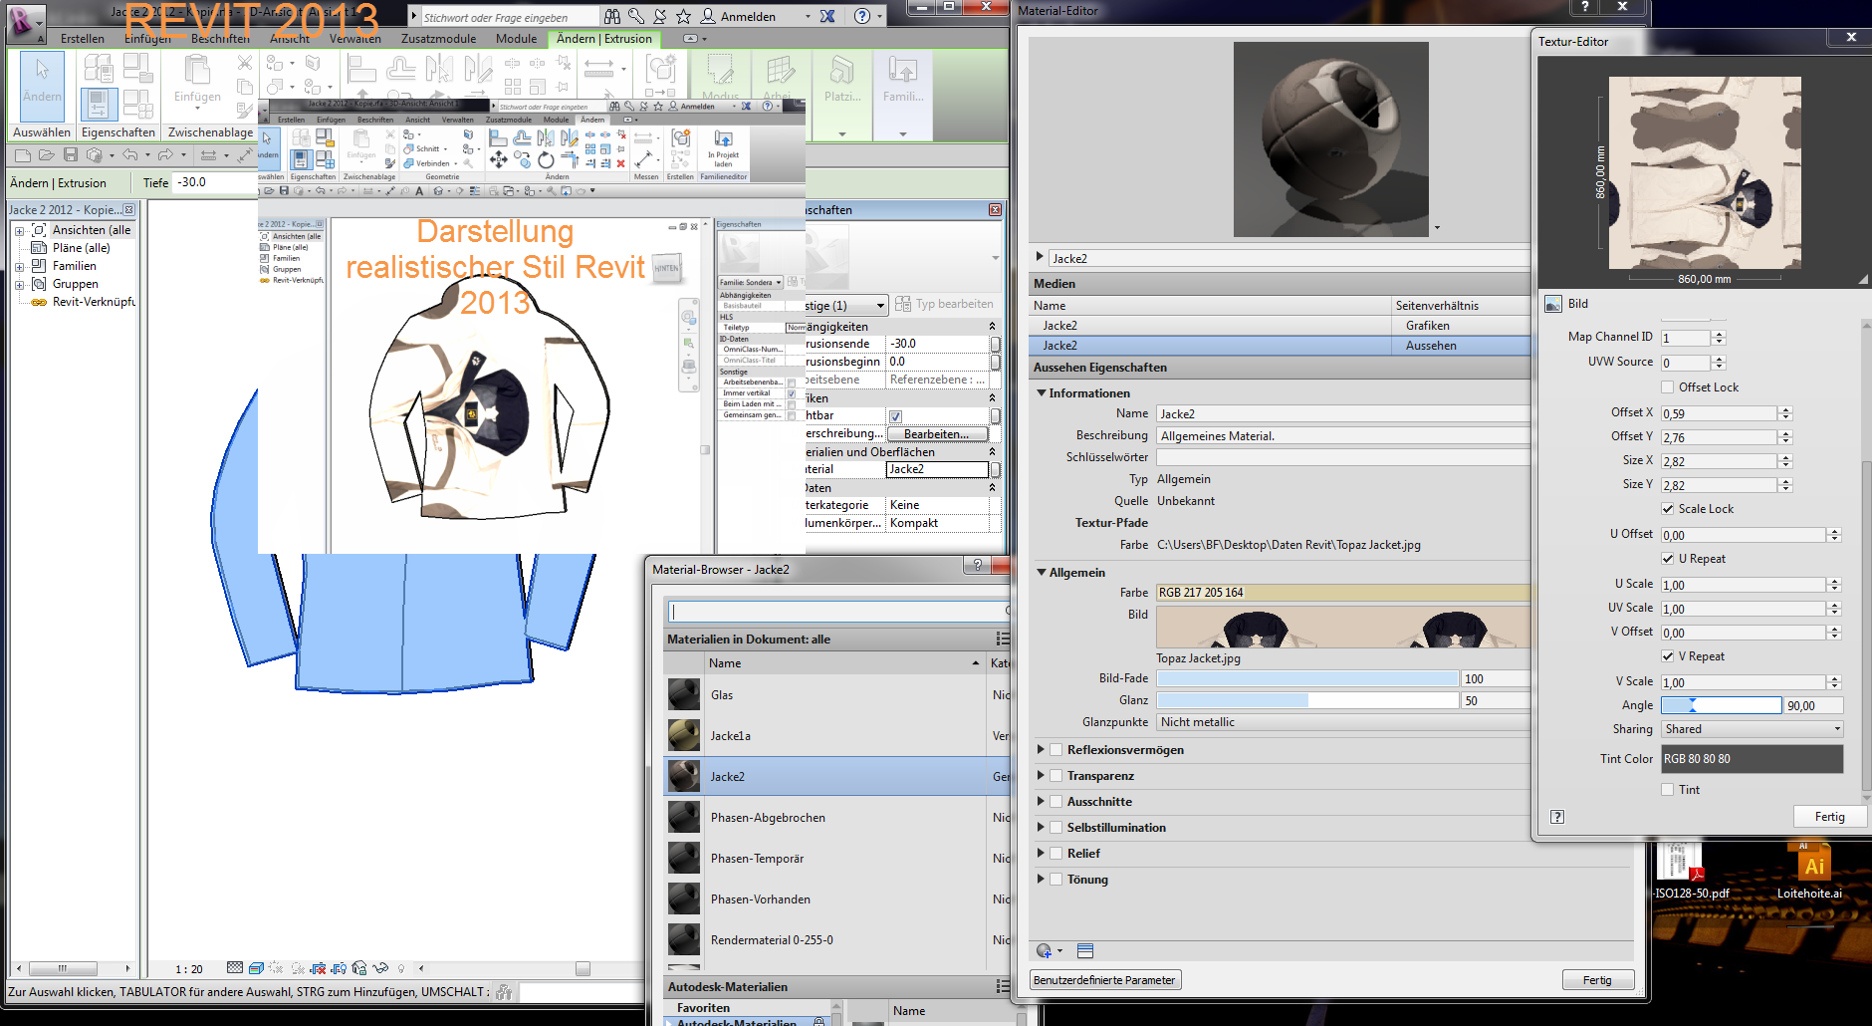This screenshot has width=1872, height=1026.
Task: Open the Sharing dropdown set to Shared
Action: tap(1752, 729)
